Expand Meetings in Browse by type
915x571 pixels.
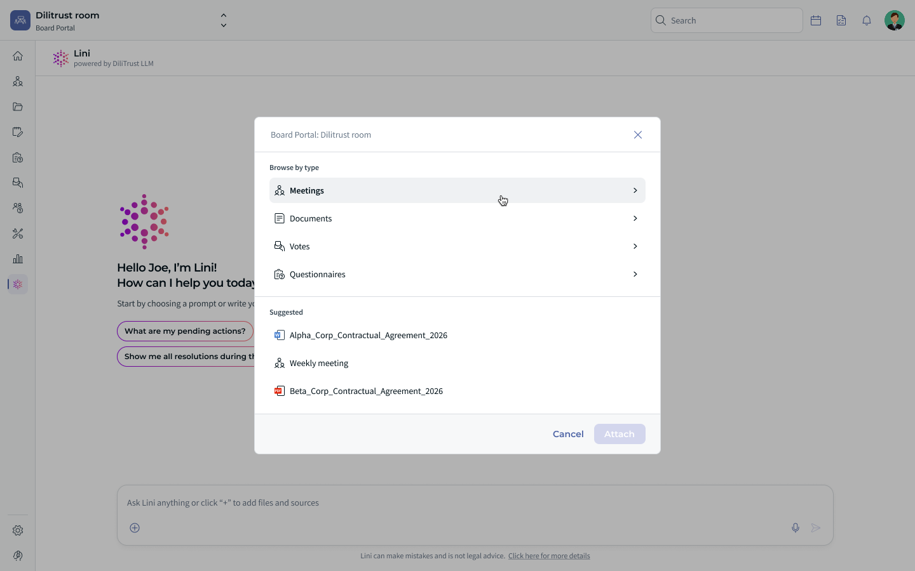coord(457,190)
